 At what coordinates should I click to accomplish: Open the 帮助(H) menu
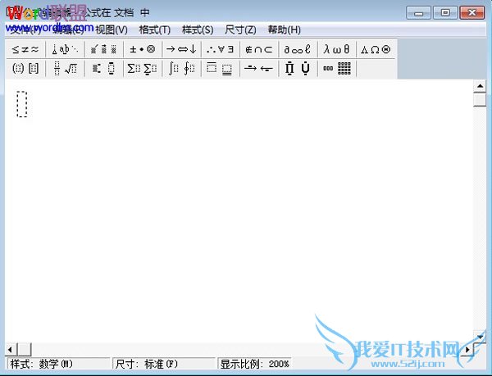pyautogui.click(x=285, y=30)
